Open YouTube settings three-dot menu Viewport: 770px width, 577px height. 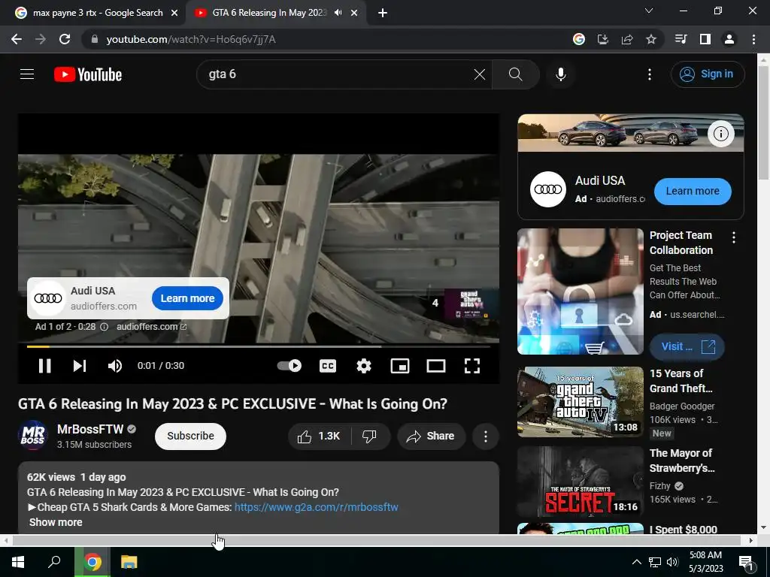point(649,74)
